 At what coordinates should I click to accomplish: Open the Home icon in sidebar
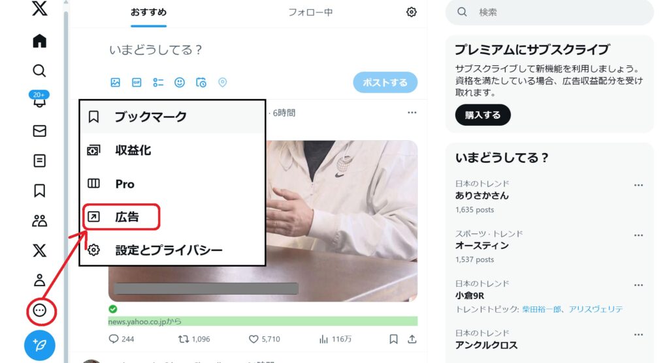click(39, 41)
